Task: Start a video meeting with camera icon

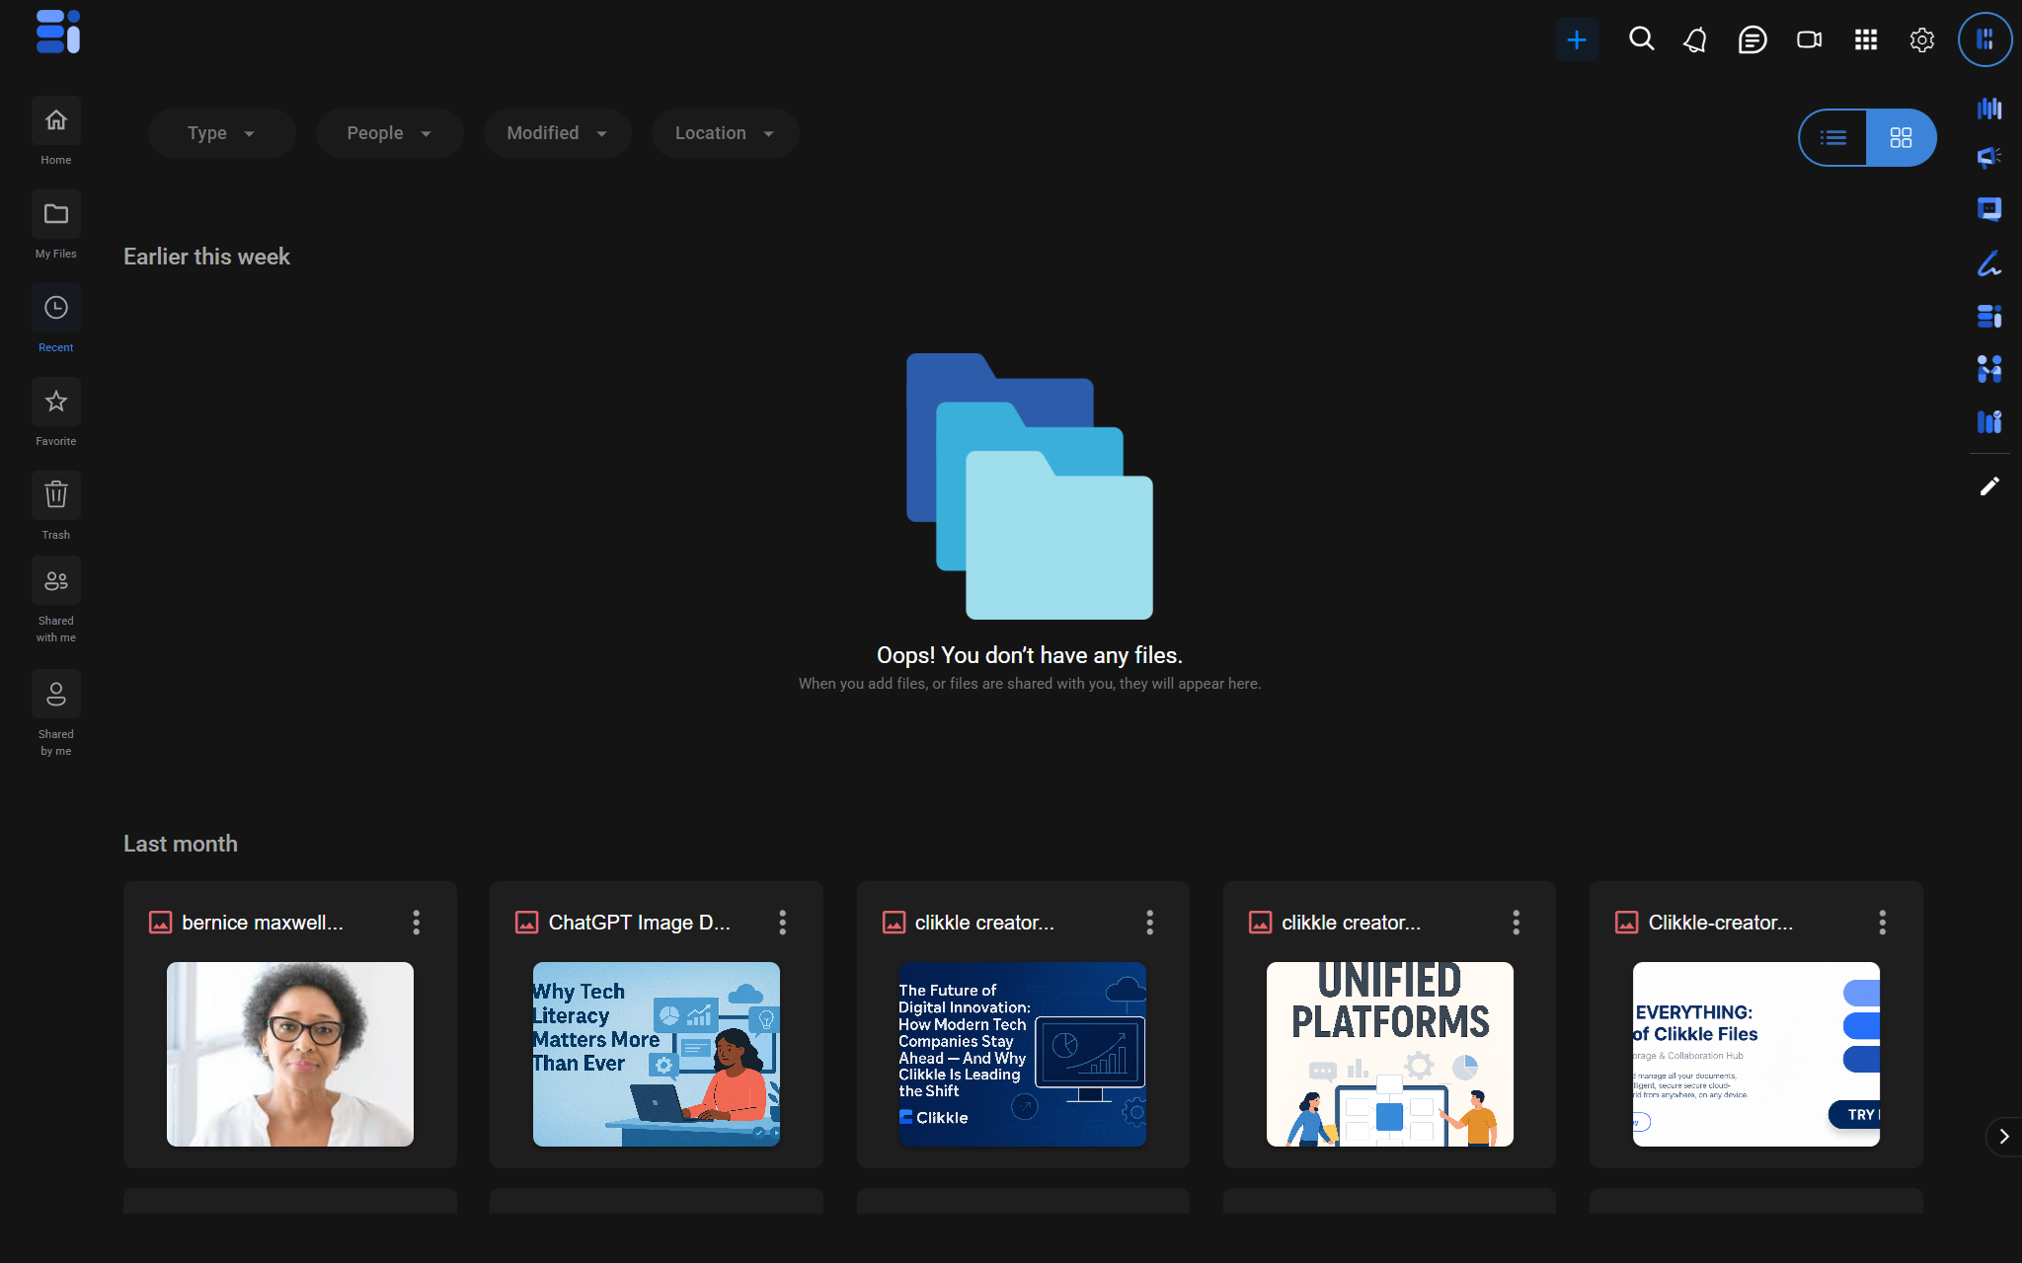Action: pos(1809,40)
